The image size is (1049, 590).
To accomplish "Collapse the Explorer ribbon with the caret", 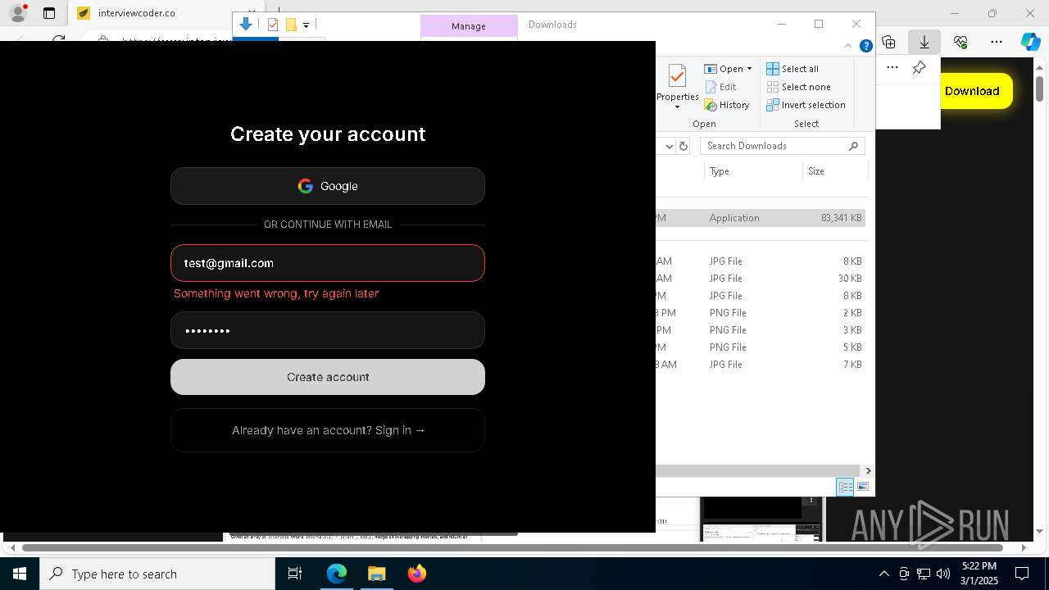I will pos(848,46).
